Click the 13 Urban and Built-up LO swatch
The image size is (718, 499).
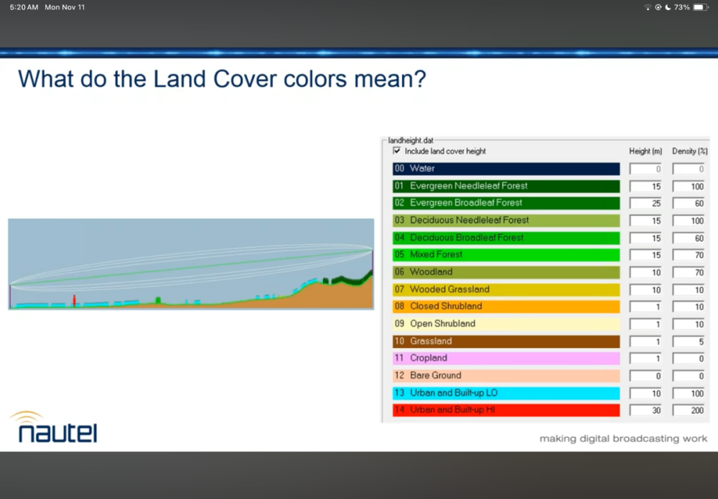click(505, 393)
